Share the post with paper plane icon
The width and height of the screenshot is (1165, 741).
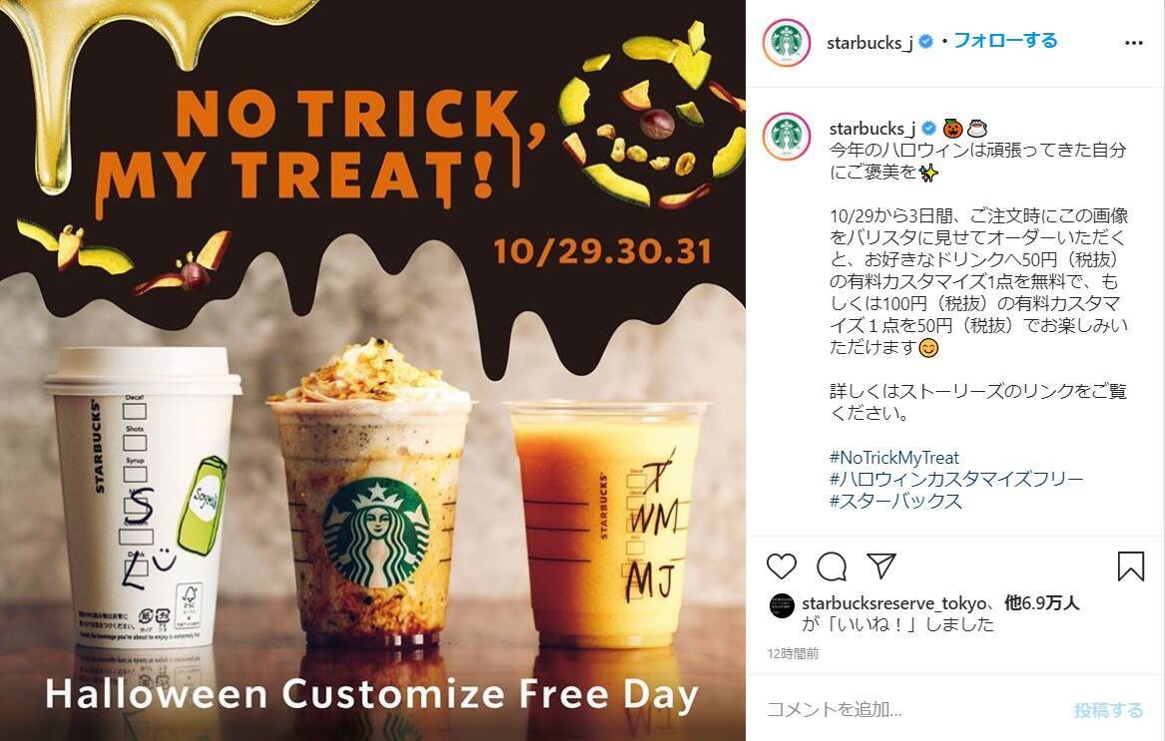(x=881, y=565)
